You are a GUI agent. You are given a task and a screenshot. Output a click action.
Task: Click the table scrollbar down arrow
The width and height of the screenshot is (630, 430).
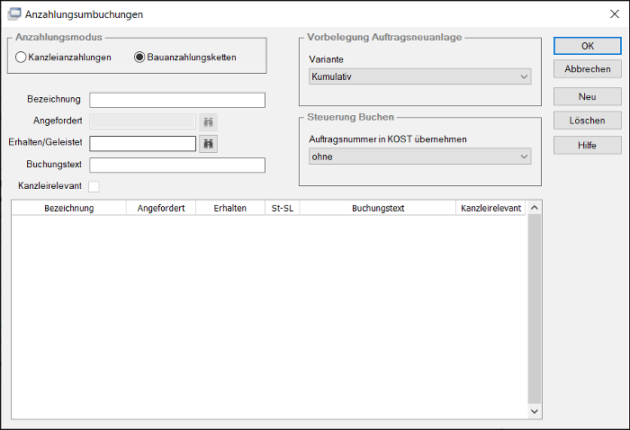tap(534, 411)
